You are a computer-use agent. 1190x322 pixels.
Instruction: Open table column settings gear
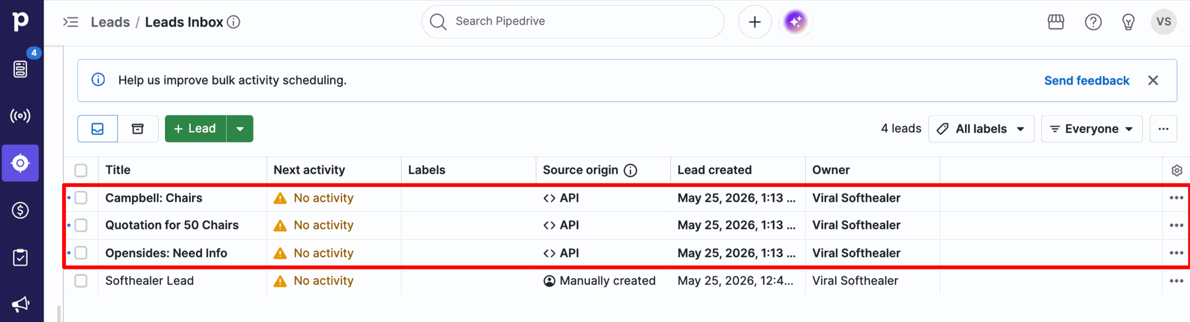pyautogui.click(x=1177, y=170)
